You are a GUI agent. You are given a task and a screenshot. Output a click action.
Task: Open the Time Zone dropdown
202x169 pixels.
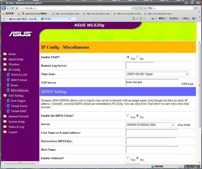[157, 74]
